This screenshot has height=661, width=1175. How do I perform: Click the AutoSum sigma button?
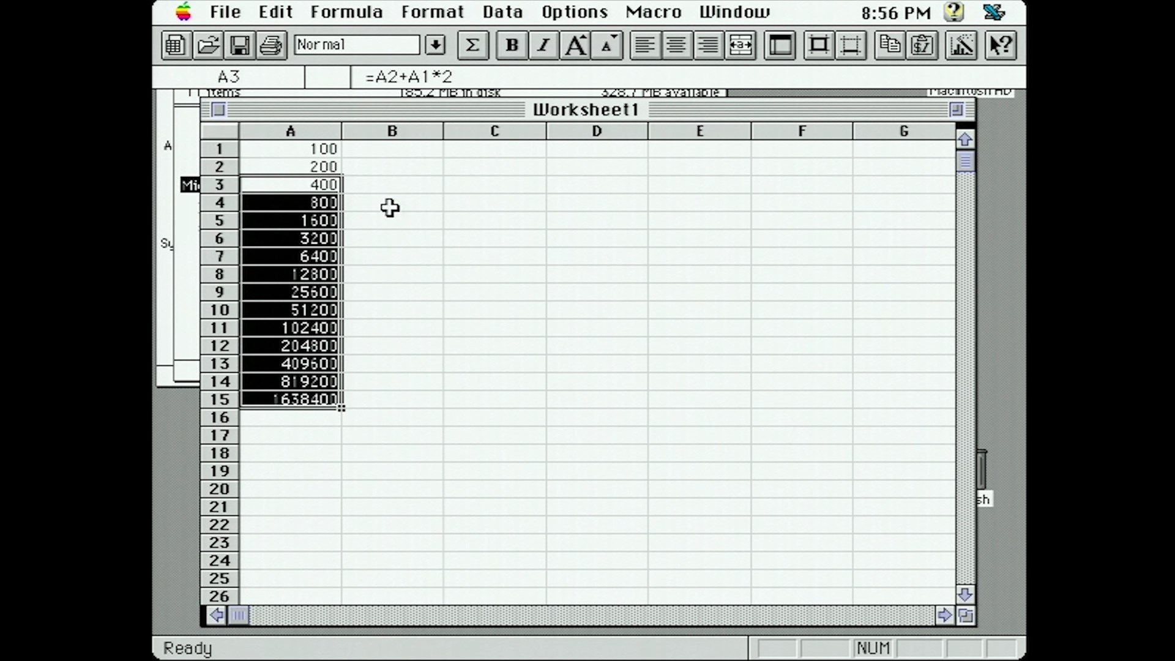point(472,45)
